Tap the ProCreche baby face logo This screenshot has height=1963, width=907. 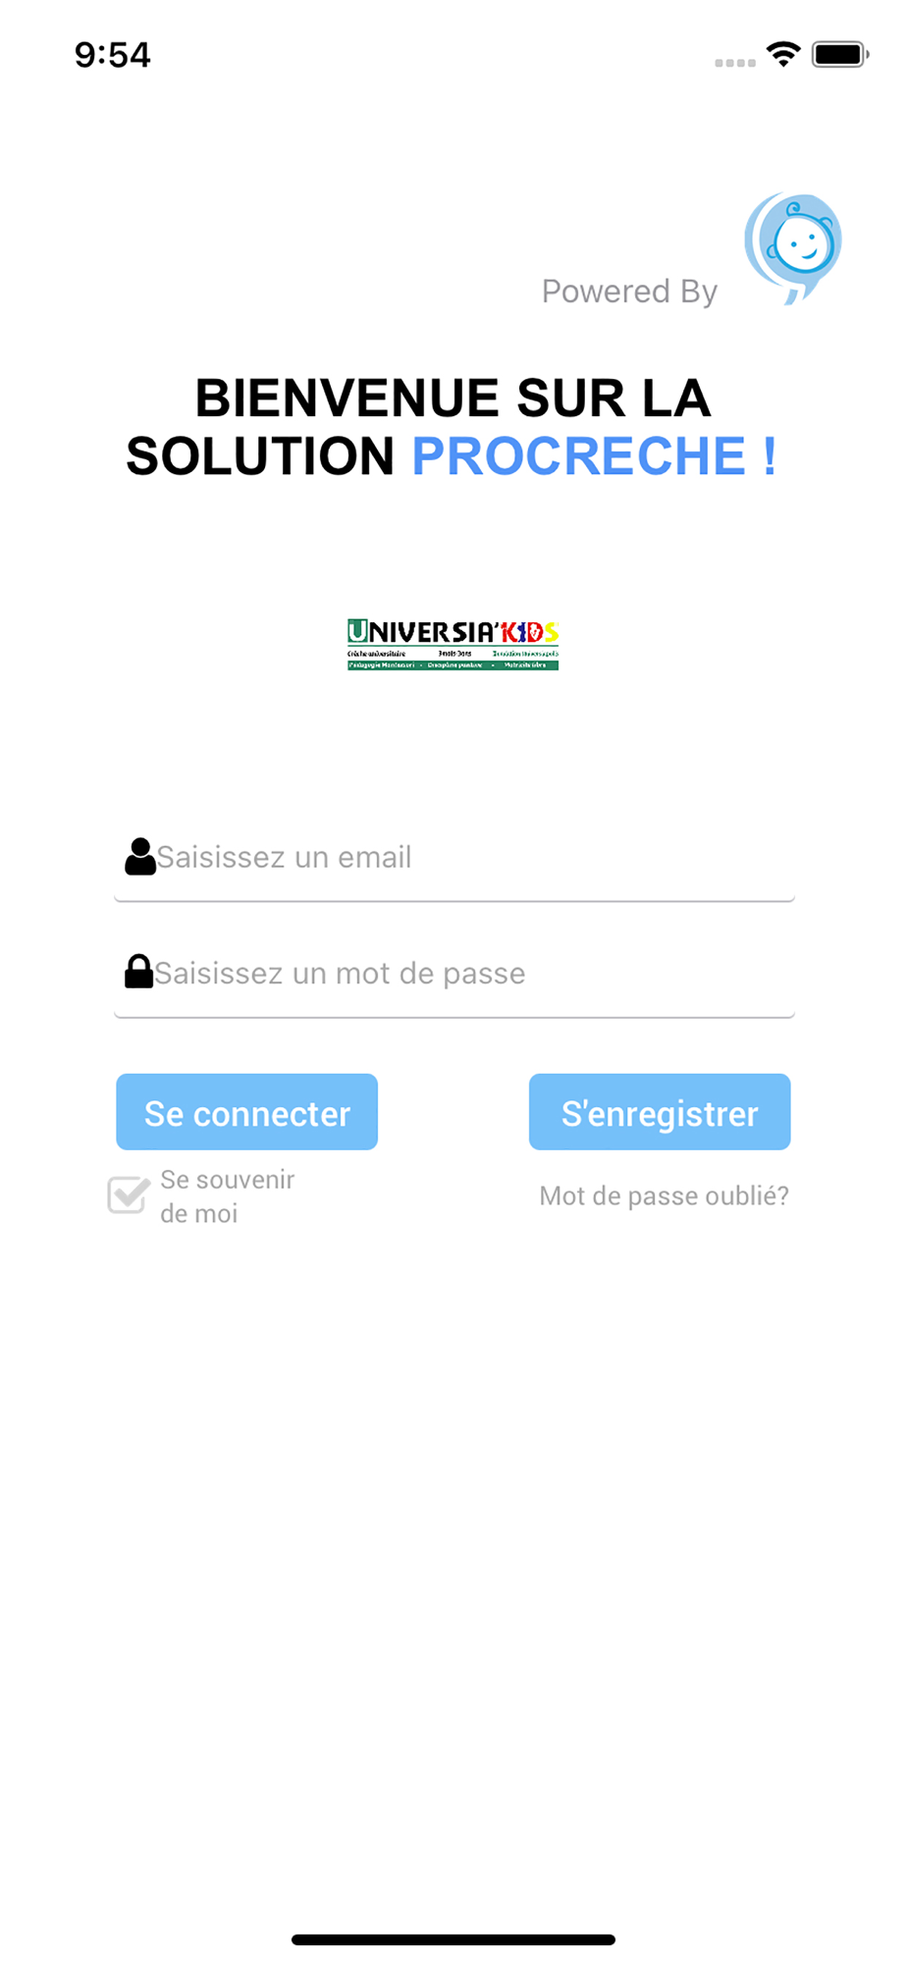pyautogui.click(x=793, y=248)
